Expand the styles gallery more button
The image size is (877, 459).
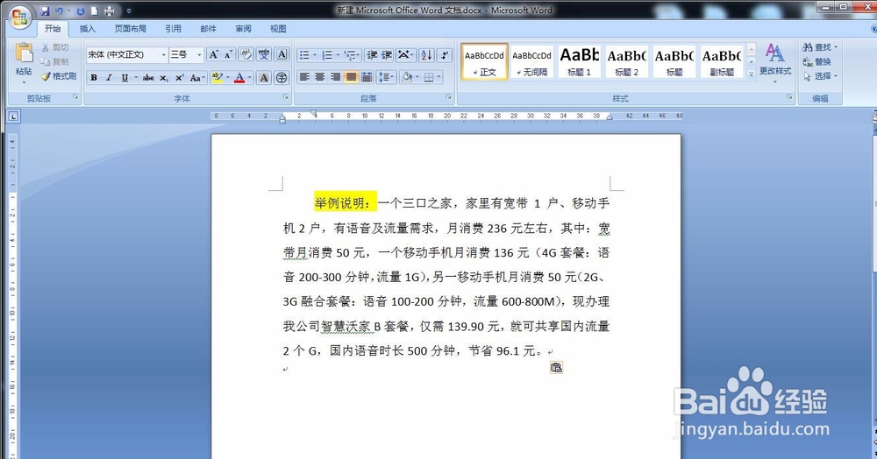(752, 74)
